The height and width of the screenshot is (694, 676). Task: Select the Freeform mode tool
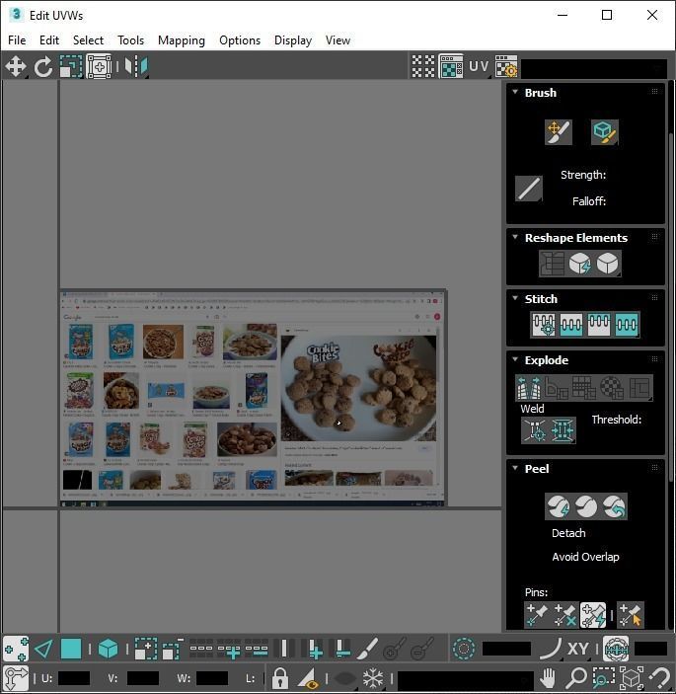pyautogui.click(x=99, y=66)
